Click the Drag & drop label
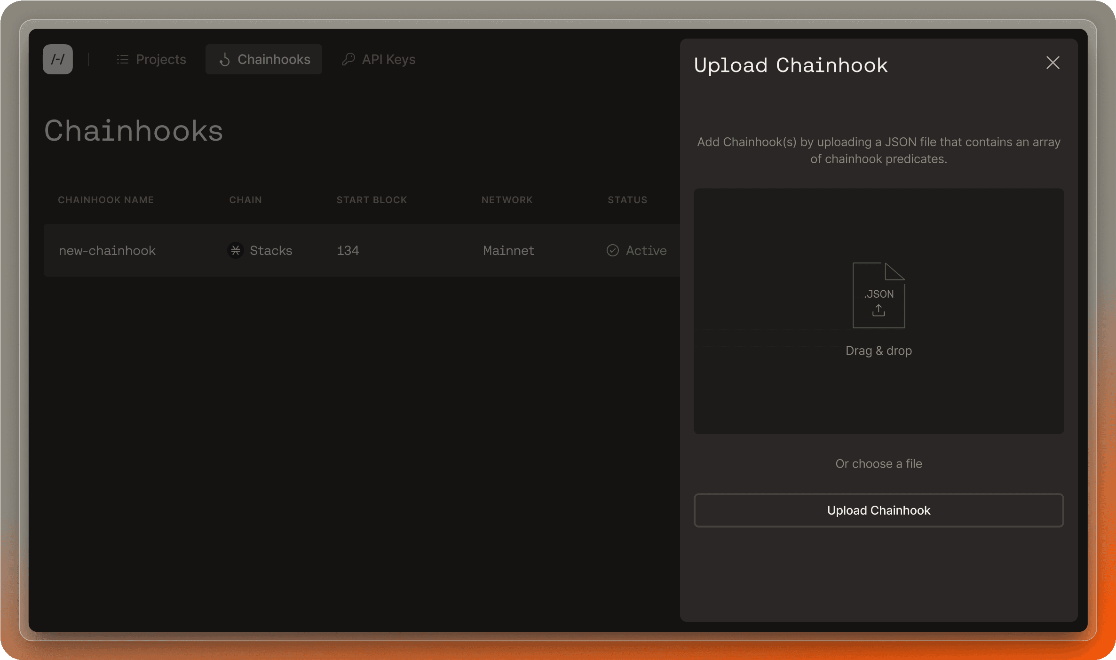This screenshot has height=660, width=1116. click(879, 350)
